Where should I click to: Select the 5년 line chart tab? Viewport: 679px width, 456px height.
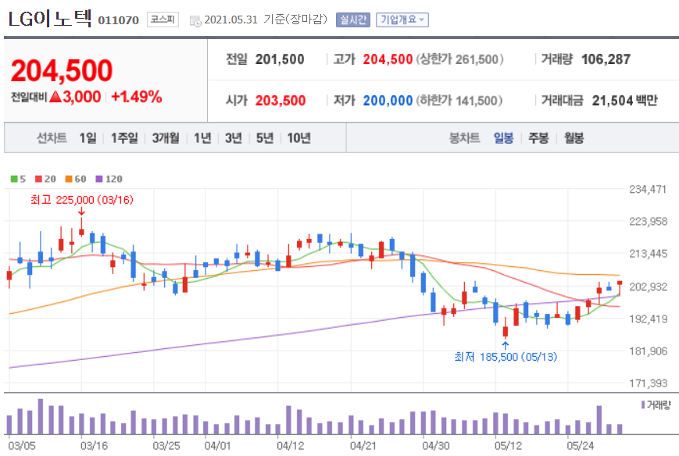(265, 138)
